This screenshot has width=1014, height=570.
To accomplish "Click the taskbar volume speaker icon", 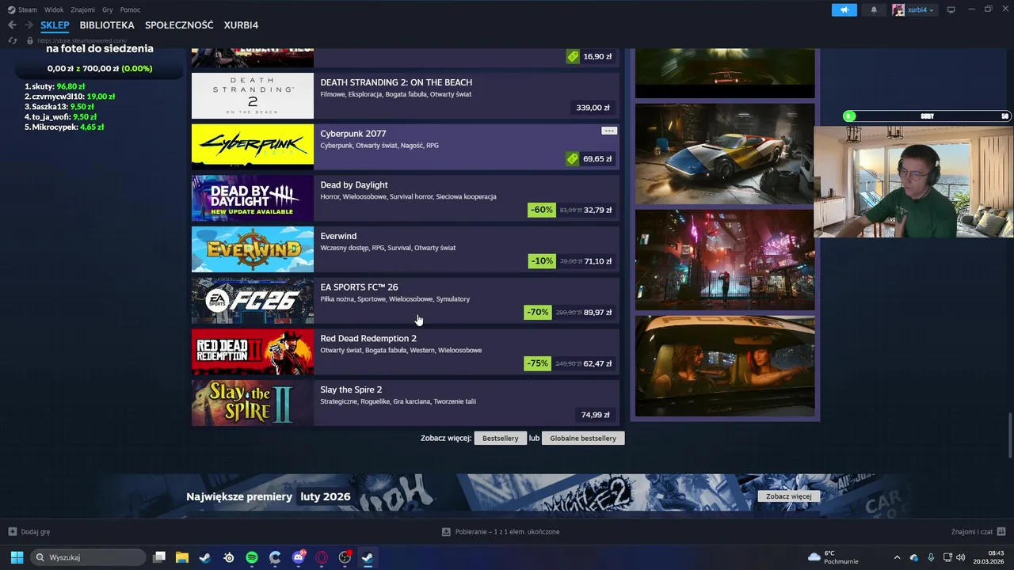I will coord(961,557).
